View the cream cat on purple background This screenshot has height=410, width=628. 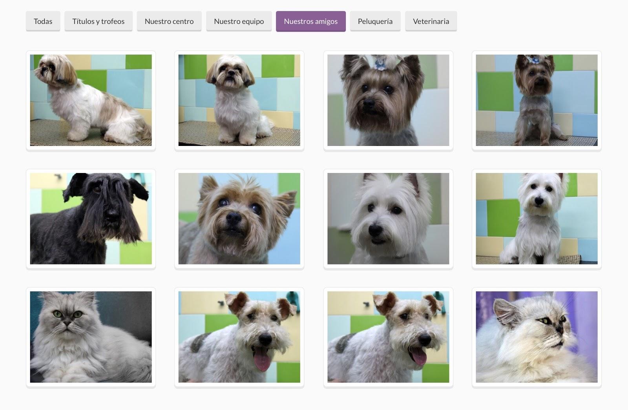click(537, 337)
